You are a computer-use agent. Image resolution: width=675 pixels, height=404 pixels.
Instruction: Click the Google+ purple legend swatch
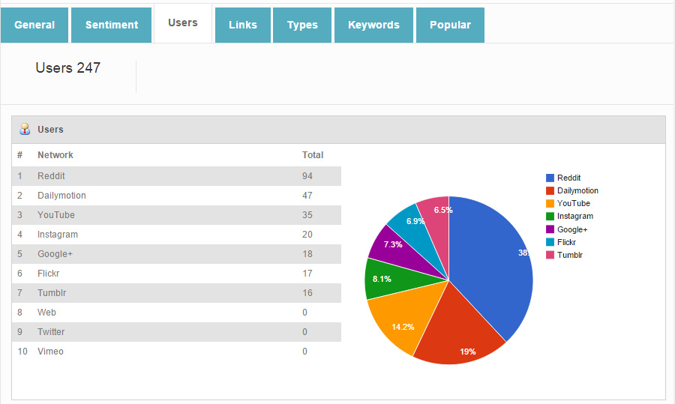point(550,229)
